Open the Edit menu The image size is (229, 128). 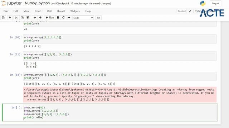pyautogui.click(x=16, y=11)
